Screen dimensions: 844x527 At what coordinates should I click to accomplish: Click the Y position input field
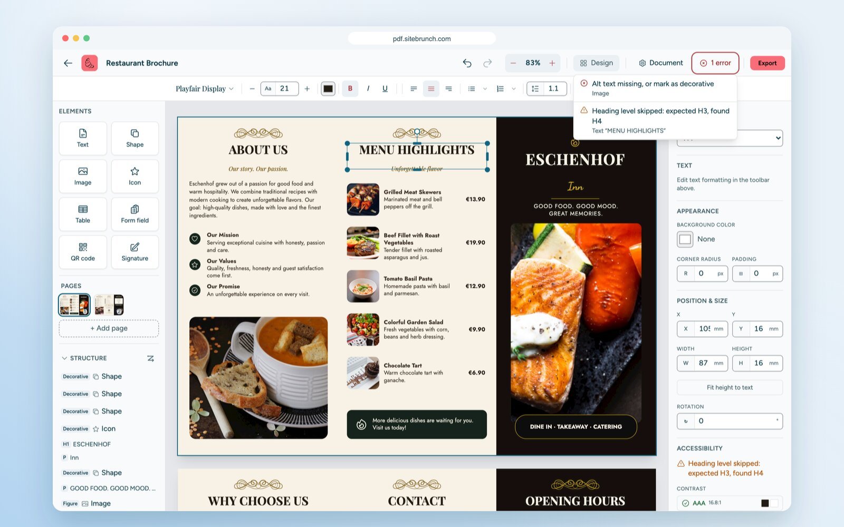[x=757, y=329]
